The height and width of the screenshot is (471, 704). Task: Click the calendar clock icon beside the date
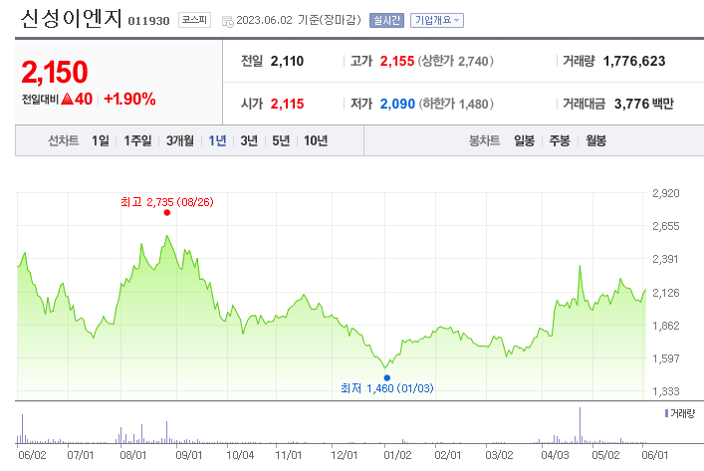point(228,21)
